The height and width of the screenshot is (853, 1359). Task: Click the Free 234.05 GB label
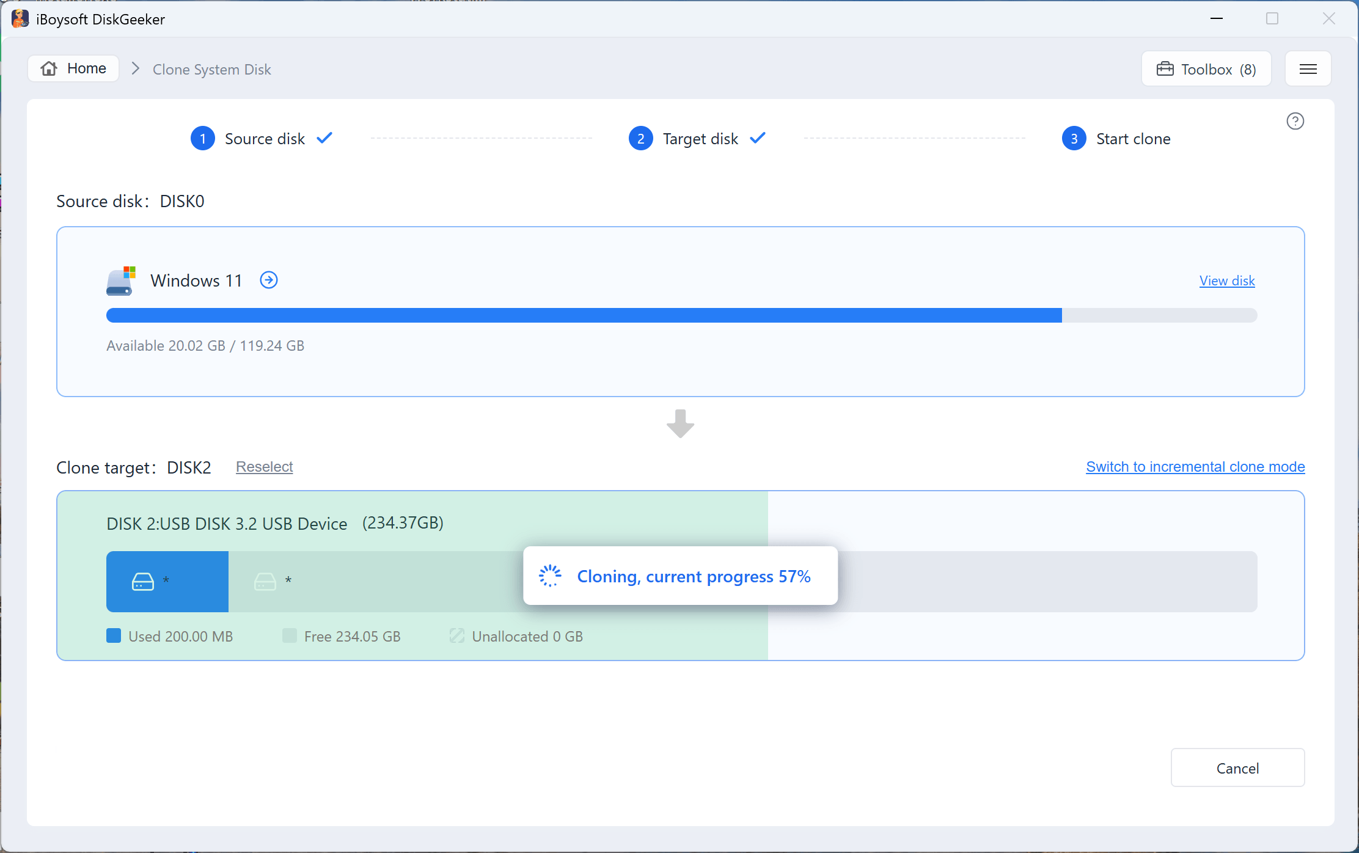pyautogui.click(x=353, y=637)
